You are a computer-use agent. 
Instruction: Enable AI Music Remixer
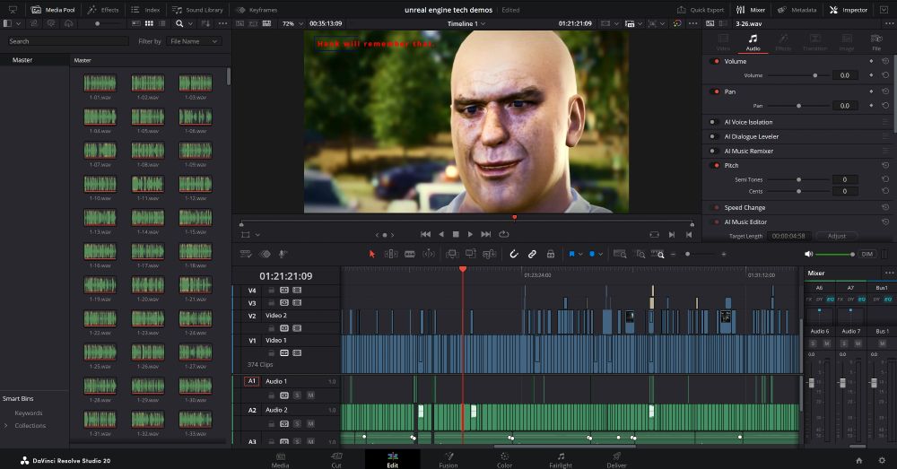[713, 151]
